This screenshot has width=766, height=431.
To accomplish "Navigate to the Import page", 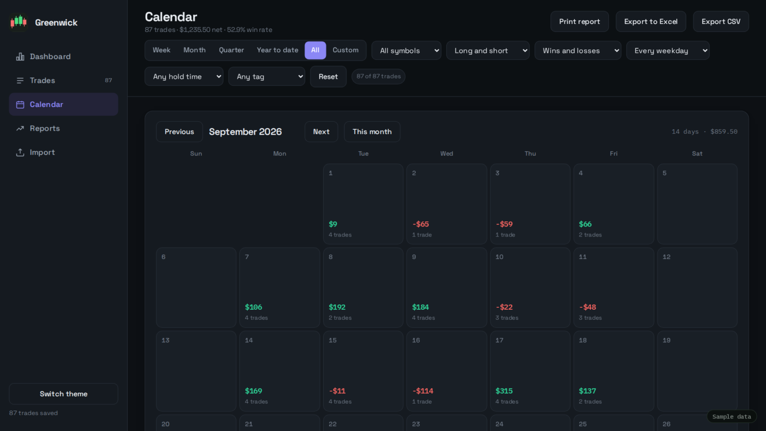I will [63, 152].
